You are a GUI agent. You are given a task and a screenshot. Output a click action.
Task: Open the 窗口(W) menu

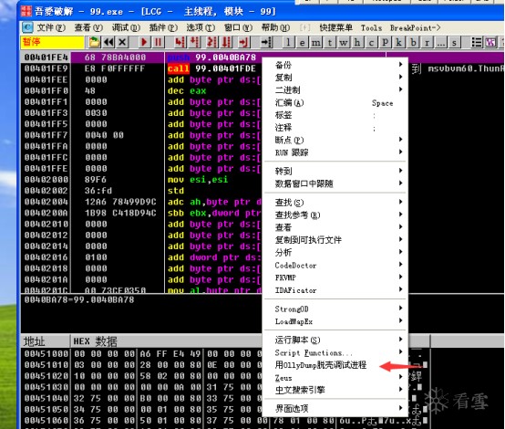click(x=238, y=27)
